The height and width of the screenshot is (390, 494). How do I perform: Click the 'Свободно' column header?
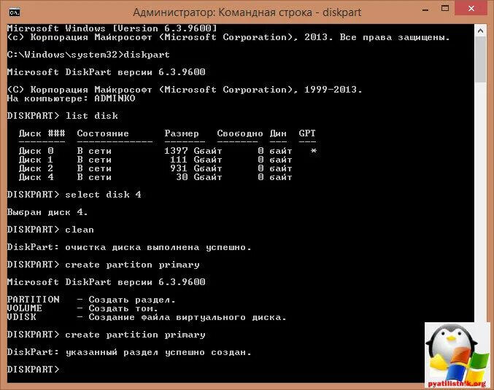240,133
